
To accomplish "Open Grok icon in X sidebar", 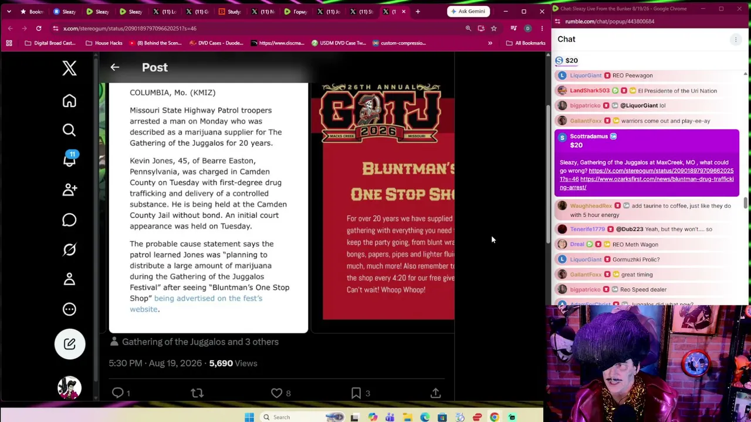I will click(69, 250).
